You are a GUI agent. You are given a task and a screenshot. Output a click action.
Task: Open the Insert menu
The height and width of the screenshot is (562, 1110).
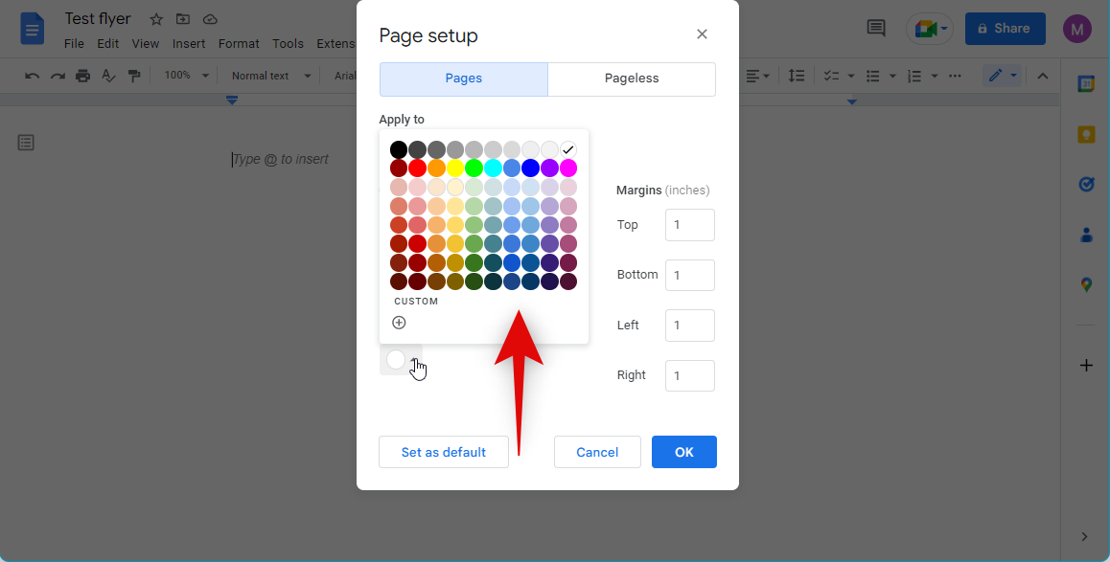pos(188,43)
